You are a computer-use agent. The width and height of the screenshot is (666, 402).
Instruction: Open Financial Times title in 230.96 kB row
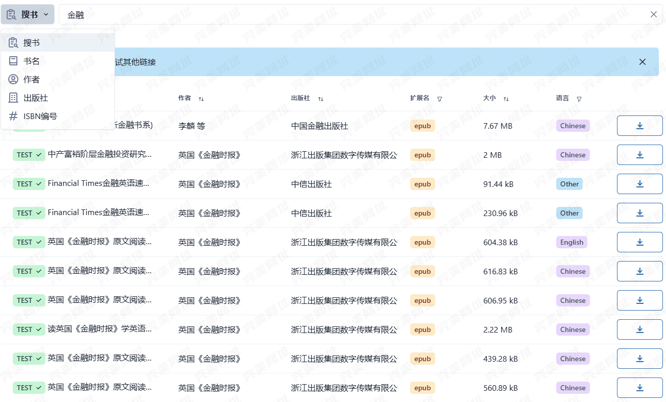tap(99, 212)
